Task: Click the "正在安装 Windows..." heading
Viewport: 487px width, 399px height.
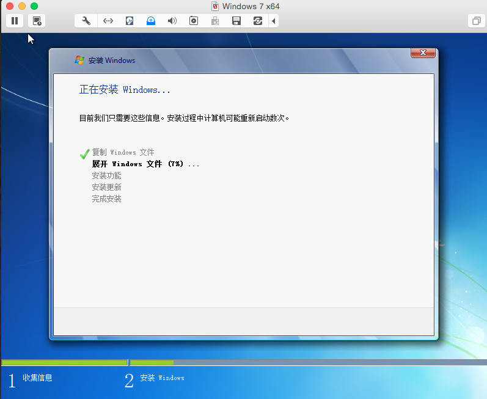Action: (x=125, y=89)
